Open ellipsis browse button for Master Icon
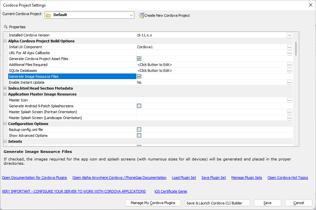The width and height of the screenshot is (316, 210). pyautogui.click(x=290, y=100)
